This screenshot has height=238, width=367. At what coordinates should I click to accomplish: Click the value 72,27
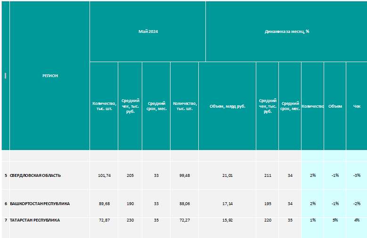click(x=184, y=220)
